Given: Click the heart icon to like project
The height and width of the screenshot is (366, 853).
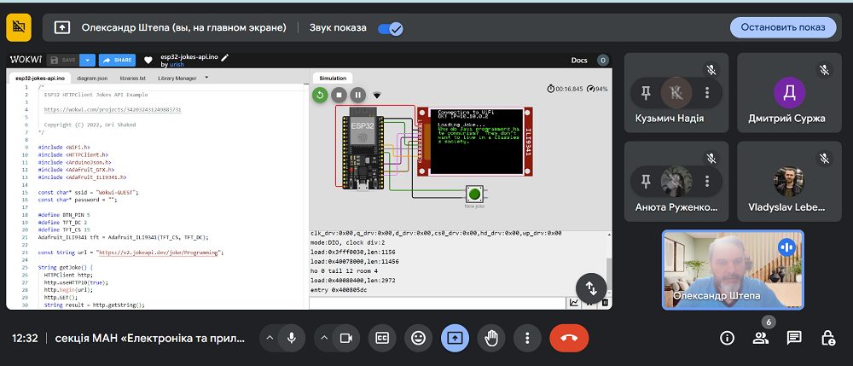Looking at the screenshot, I should pos(148,61).
